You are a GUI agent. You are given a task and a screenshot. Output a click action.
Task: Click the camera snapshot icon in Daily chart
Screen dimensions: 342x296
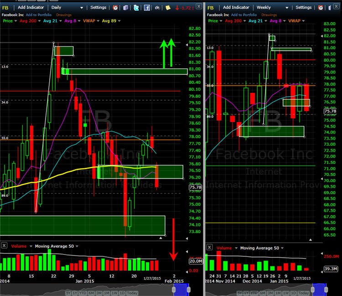157,8
